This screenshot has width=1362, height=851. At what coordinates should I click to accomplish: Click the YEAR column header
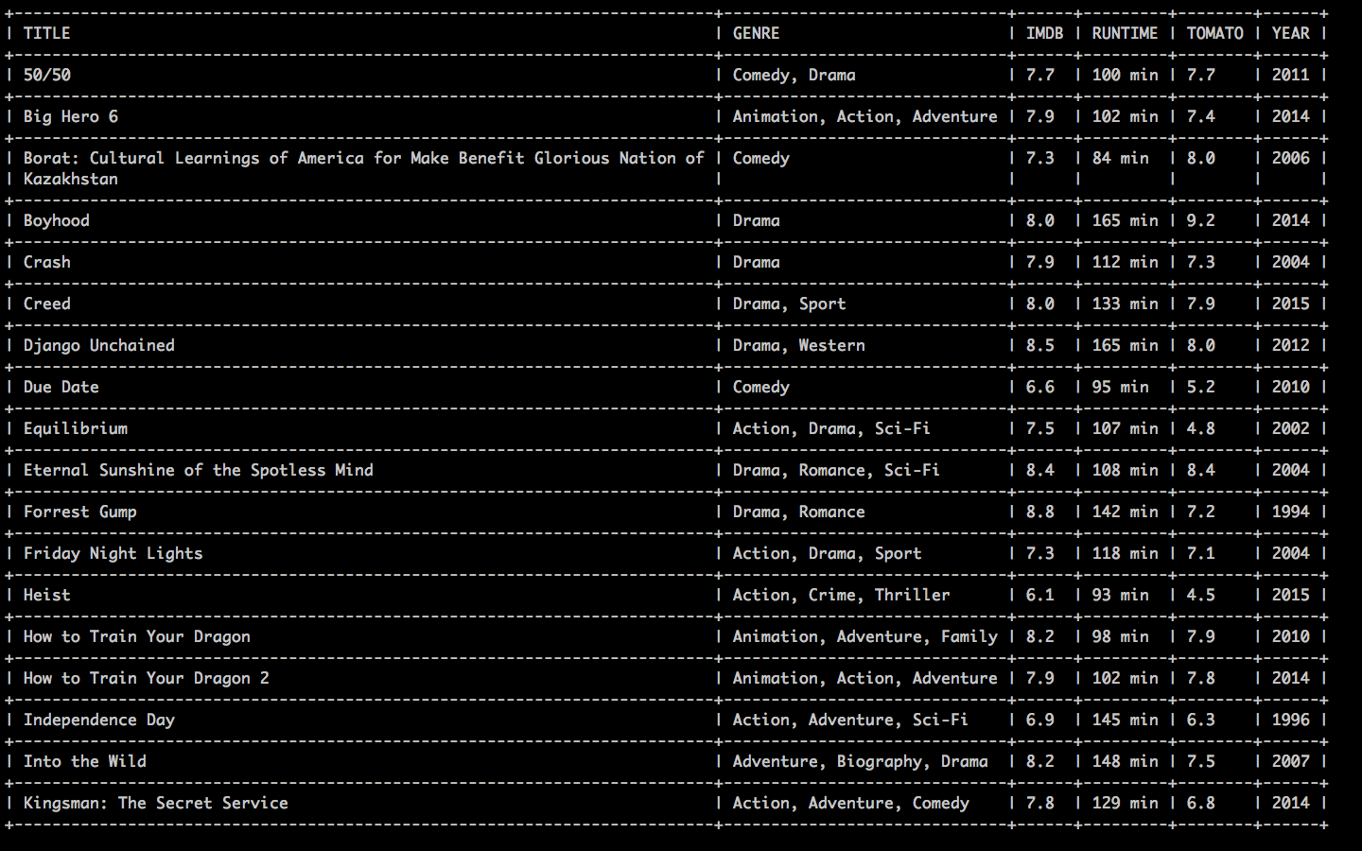(1290, 33)
